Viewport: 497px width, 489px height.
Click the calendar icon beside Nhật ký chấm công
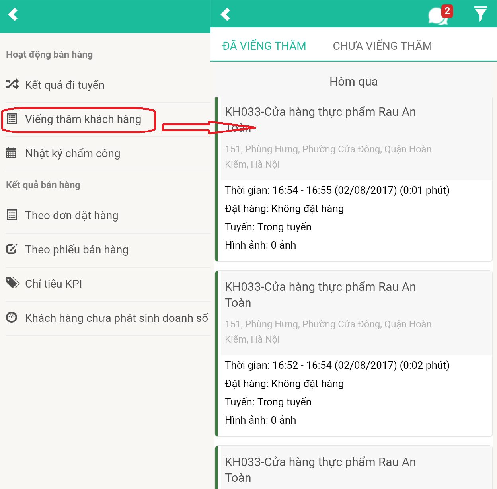click(x=11, y=153)
